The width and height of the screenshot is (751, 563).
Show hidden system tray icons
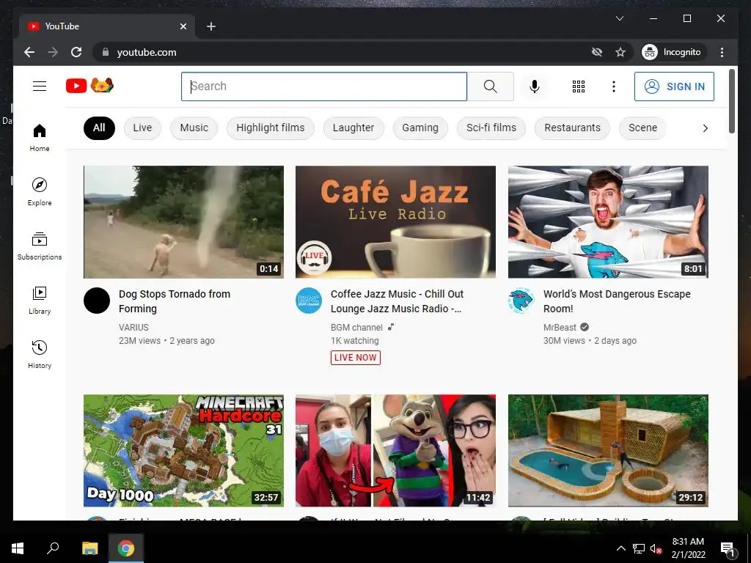tap(620, 548)
